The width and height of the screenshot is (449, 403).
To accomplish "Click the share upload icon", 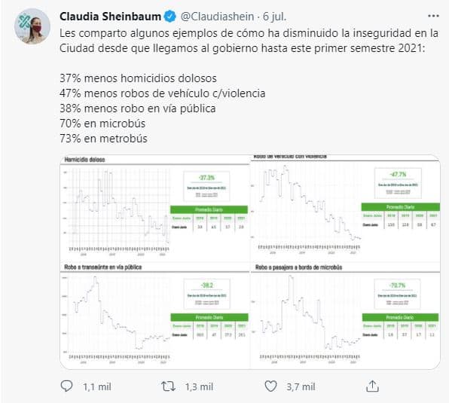I will [372, 386].
